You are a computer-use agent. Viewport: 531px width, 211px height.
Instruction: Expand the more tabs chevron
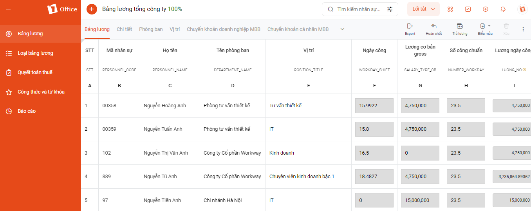(342, 29)
